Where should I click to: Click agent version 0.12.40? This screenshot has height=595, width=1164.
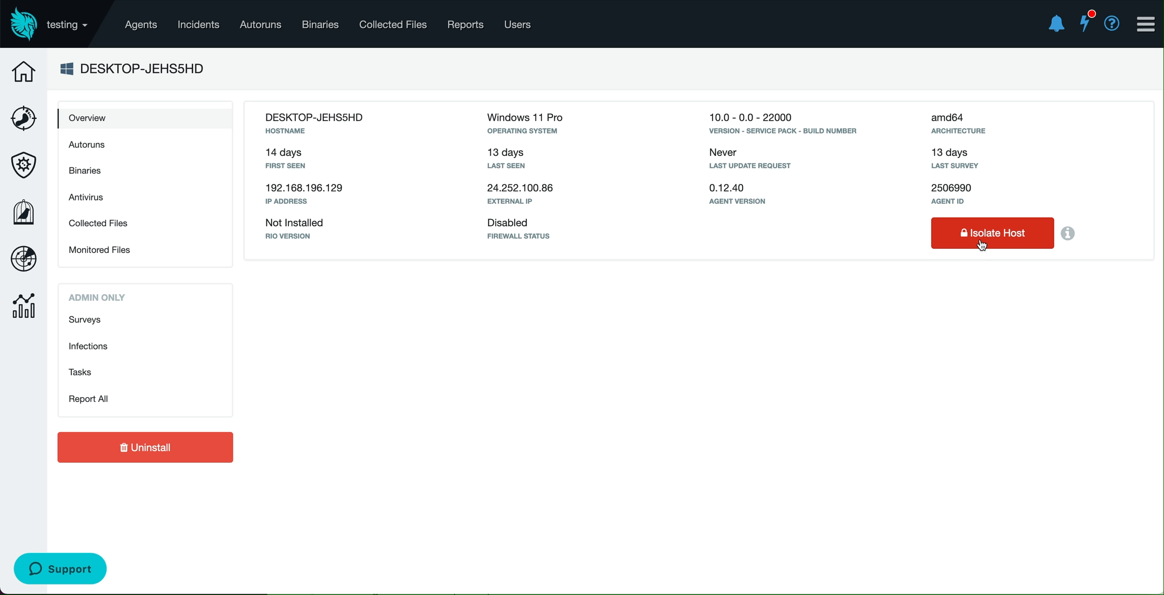[726, 188]
